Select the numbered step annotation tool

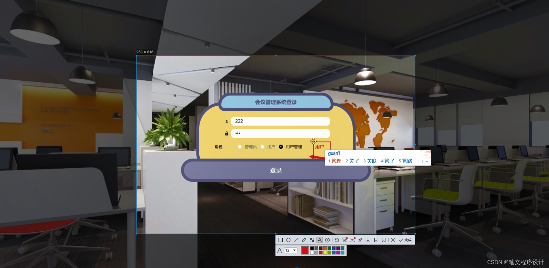327,240
